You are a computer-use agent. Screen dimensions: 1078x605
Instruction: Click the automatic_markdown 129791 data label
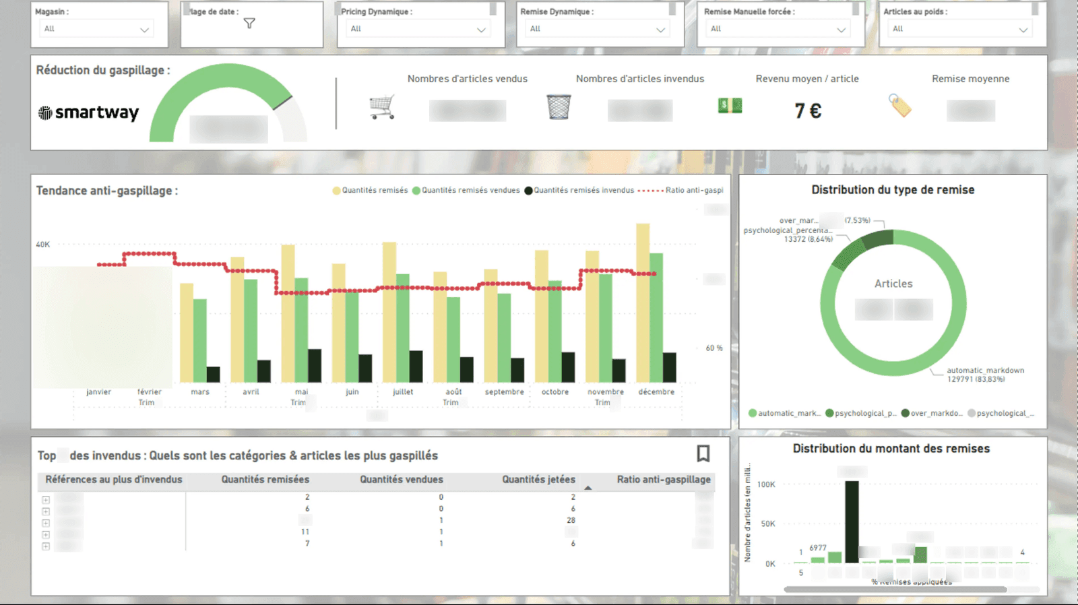[985, 375]
